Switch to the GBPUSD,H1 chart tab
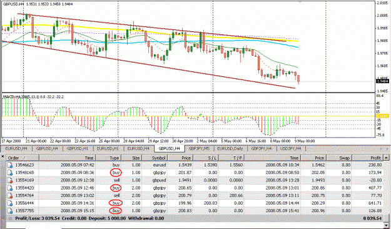391x229 pixels. tap(78, 149)
